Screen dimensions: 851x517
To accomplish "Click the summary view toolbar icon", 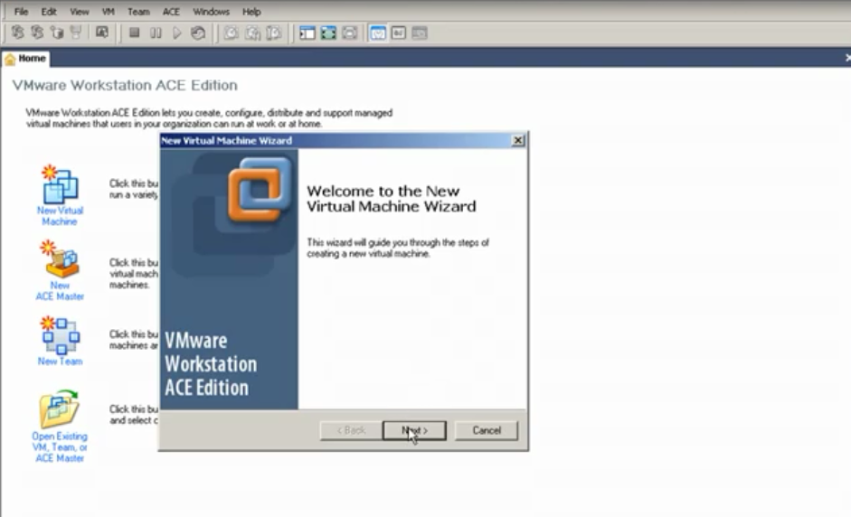I will [398, 33].
